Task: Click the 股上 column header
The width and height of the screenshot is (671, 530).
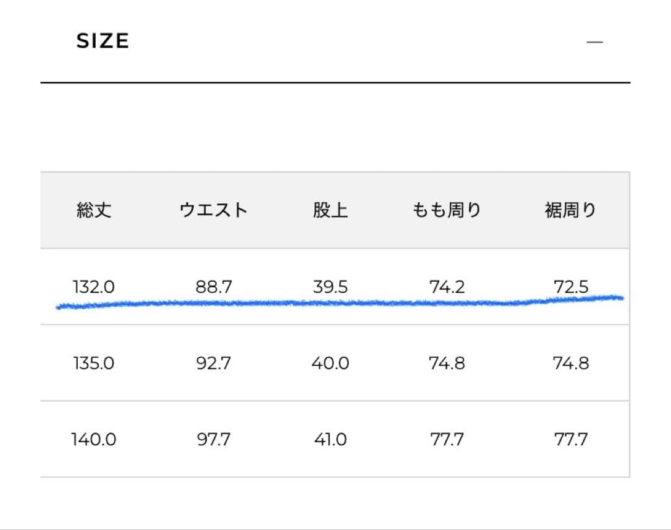Action: coord(330,210)
